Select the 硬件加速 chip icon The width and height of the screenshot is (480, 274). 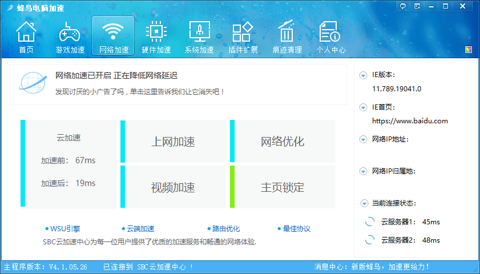tap(156, 32)
